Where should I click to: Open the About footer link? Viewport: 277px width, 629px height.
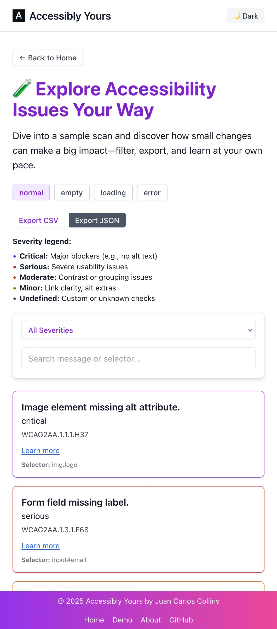click(x=151, y=620)
